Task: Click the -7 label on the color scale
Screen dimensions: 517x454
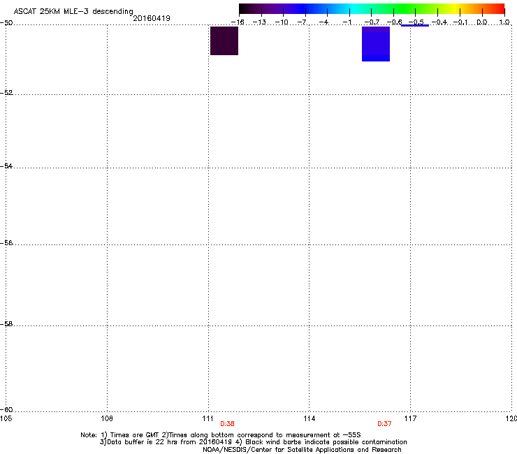Action: click(x=303, y=22)
